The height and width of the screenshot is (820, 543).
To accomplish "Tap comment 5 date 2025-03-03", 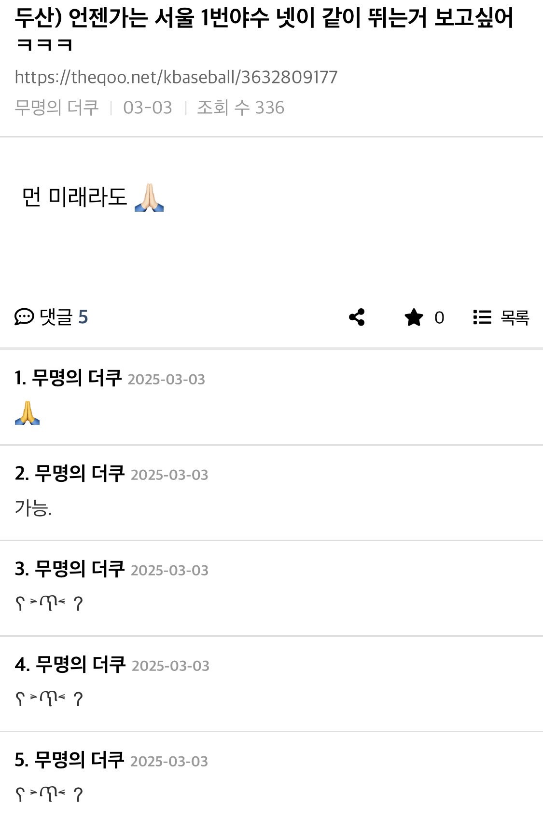I will point(169,761).
